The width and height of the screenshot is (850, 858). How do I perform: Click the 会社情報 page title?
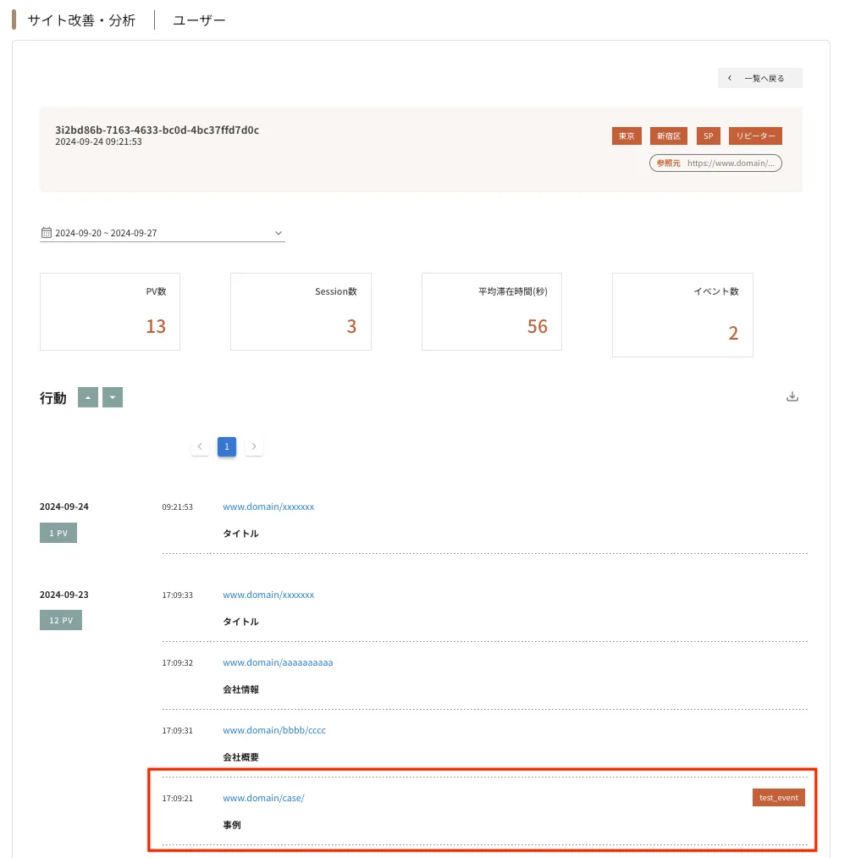click(240, 689)
